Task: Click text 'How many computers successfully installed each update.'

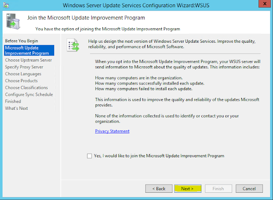Action: pyautogui.click(x=150, y=83)
